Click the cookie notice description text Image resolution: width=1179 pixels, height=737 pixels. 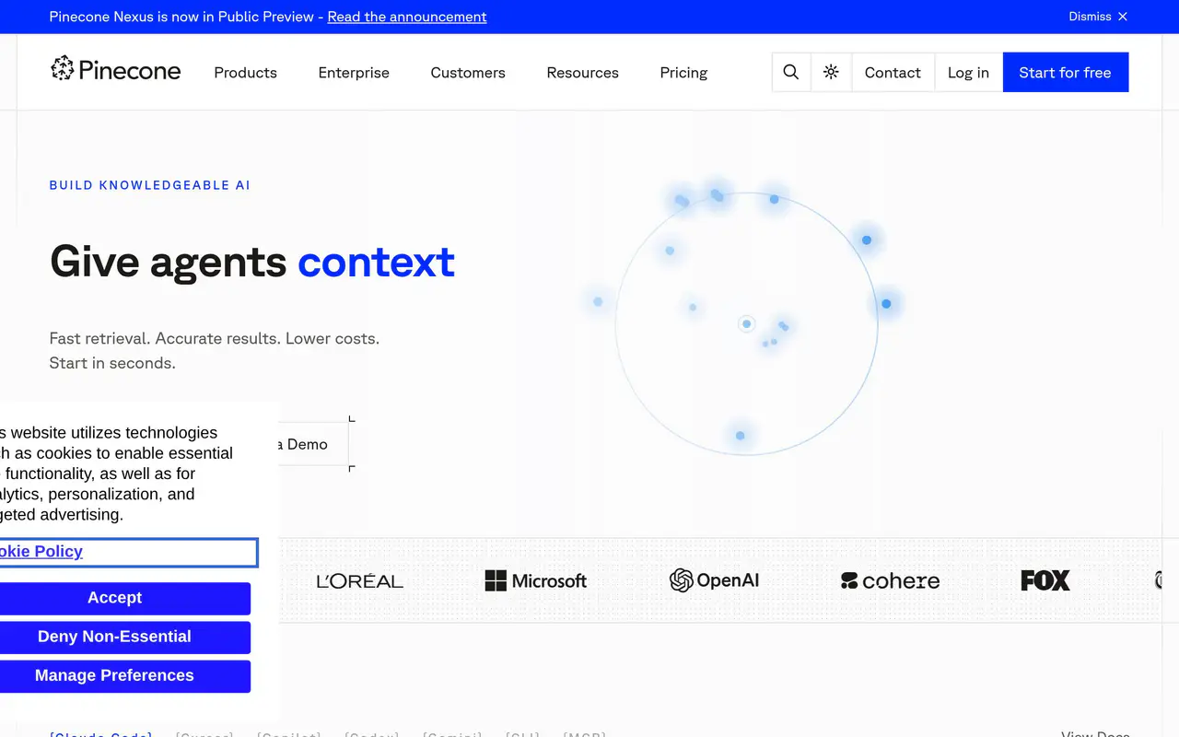coord(116,474)
